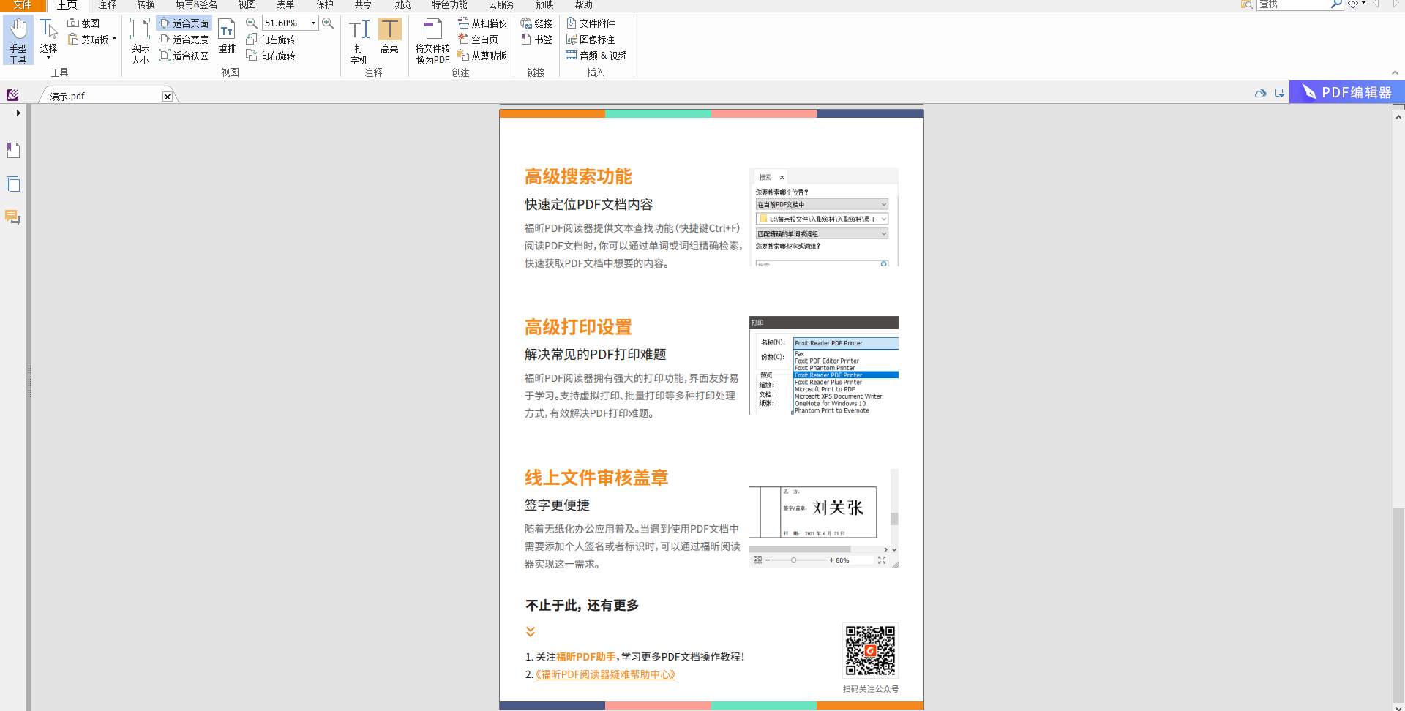Open the bookmarks panel in the left sidebar
This screenshot has width=1405, height=711.
click(12, 150)
